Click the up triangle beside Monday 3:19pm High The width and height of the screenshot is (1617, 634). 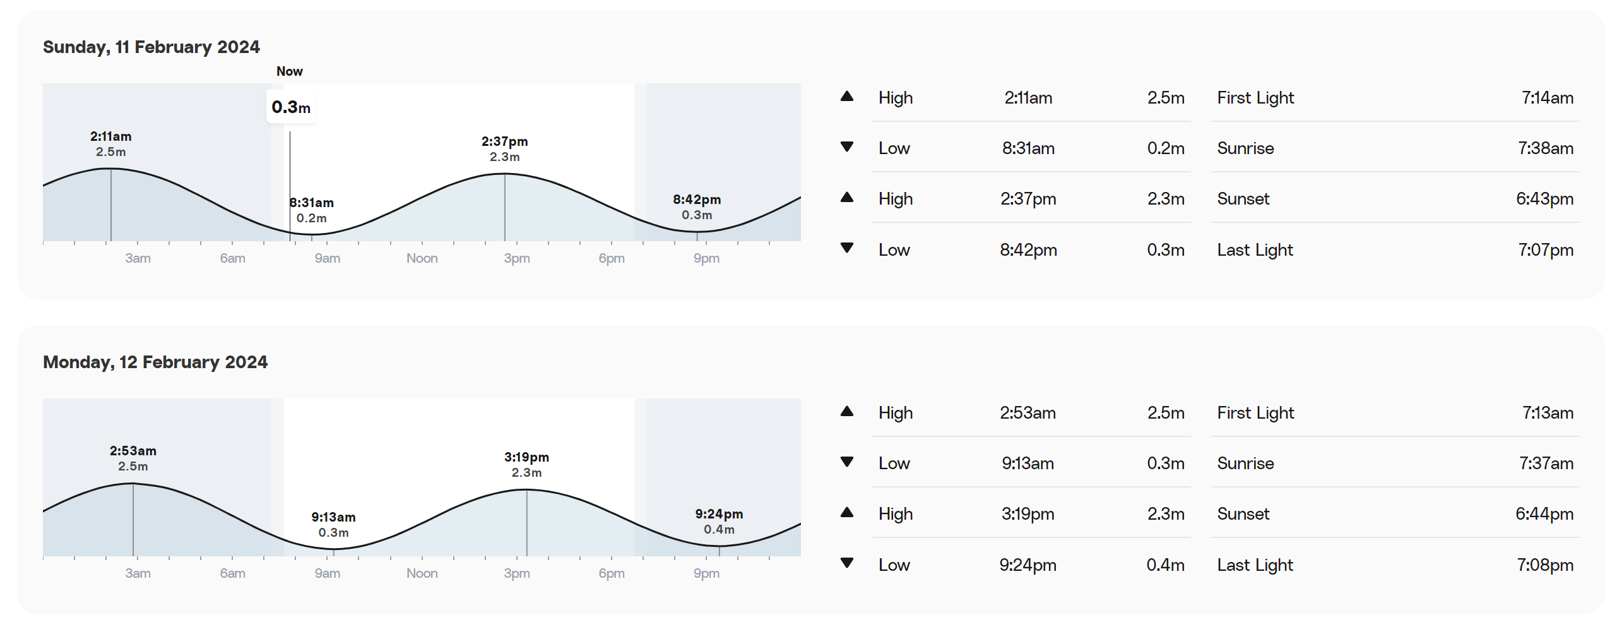click(x=847, y=513)
